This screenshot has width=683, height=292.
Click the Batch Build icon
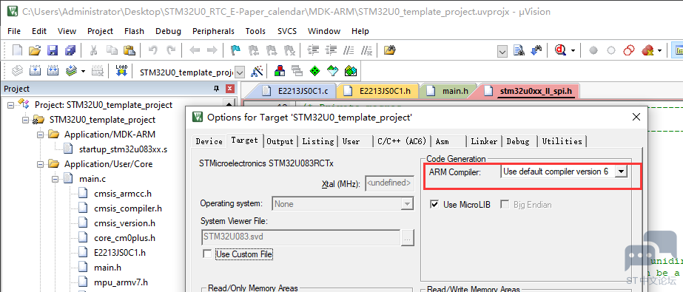click(71, 70)
